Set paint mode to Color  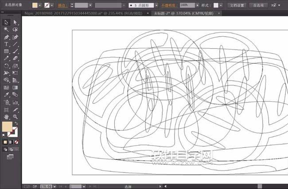coord(5,142)
